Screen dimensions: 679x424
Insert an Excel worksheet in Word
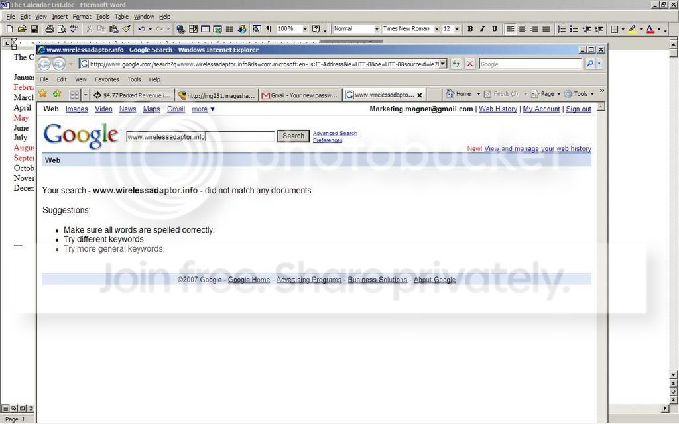click(217, 29)
